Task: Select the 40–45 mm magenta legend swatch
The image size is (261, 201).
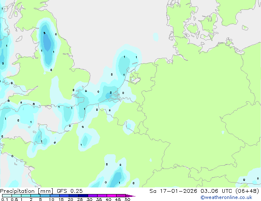Action: [x=112, y=196]
